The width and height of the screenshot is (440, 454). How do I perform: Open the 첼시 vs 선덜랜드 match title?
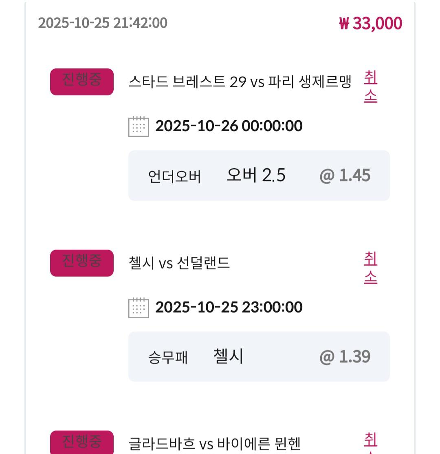179,263
